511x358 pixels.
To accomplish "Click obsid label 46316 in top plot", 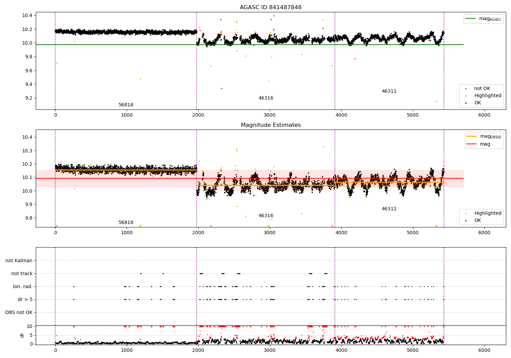I will click(266, 98).
